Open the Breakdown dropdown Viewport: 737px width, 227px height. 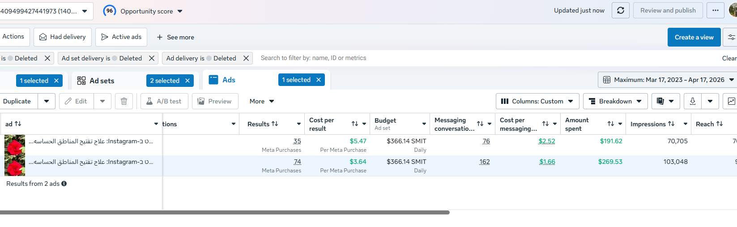point(615,101)
